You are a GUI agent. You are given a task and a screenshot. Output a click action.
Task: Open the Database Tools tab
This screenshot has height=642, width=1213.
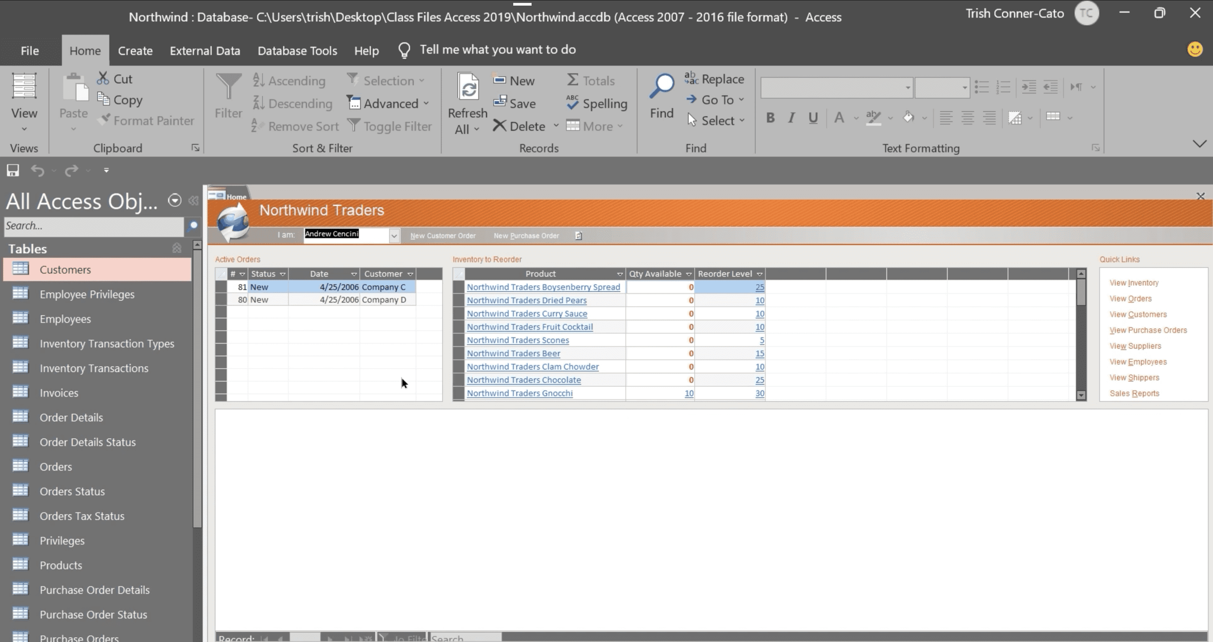point(297,50)
